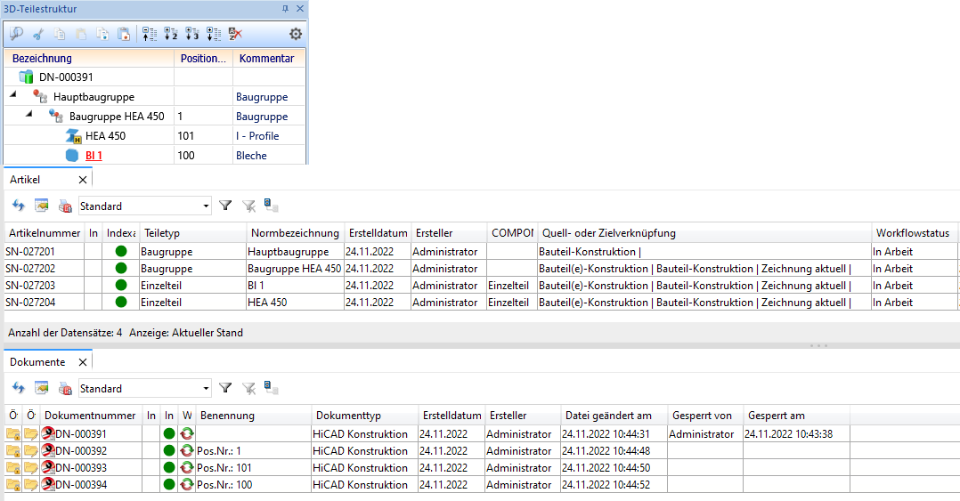Viewport: 960px width, 501px height.
Task: Open the 3D-Teilestruktur settings gear
Action: 296,35
